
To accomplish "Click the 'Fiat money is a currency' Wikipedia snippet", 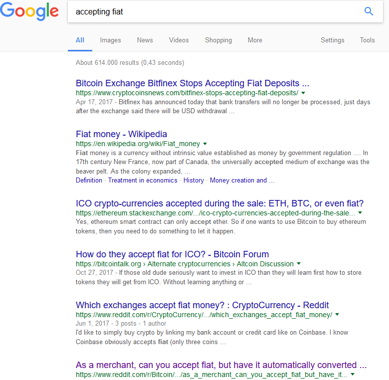I will coord(222,162).
